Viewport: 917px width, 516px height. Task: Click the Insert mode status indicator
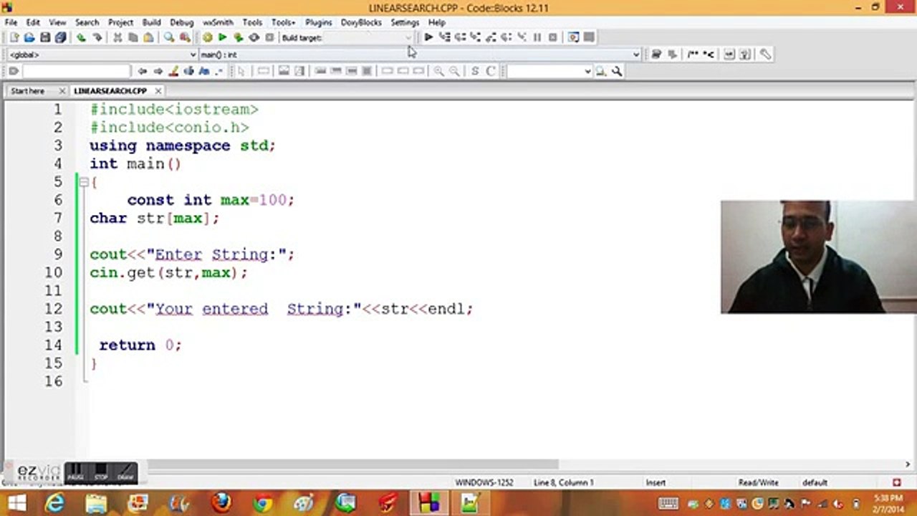coord(656,482)
